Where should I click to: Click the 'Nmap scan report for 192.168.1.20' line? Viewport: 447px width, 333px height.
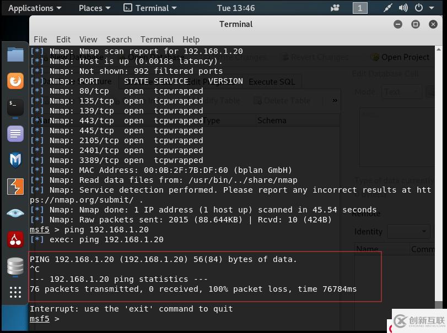click(137, 52)
